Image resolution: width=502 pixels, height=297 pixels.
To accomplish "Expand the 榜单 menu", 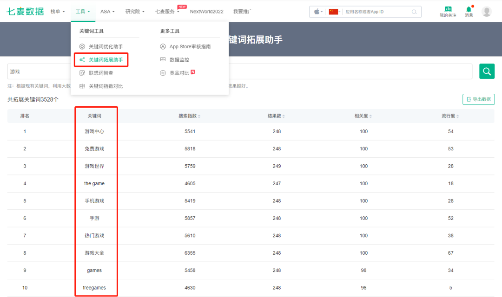I will point(58,12).
